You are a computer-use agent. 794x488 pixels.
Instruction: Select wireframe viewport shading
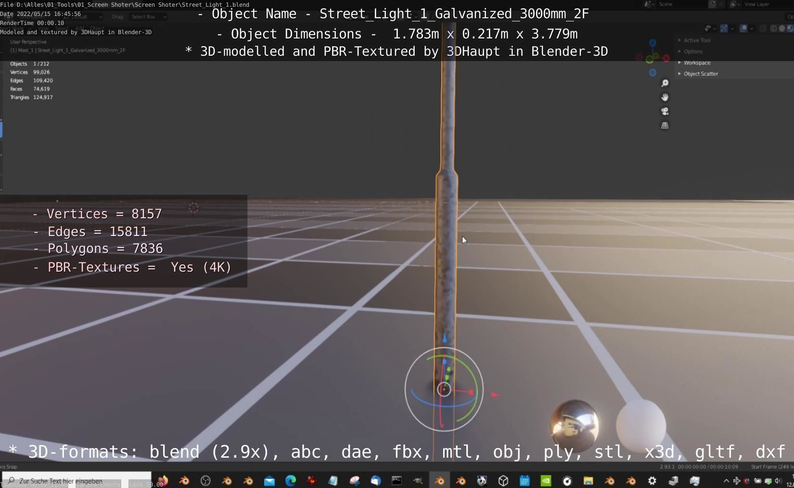774,28
